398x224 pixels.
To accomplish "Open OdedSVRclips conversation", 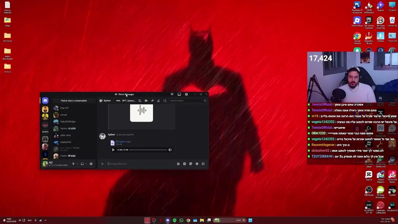I will (74, 122).
